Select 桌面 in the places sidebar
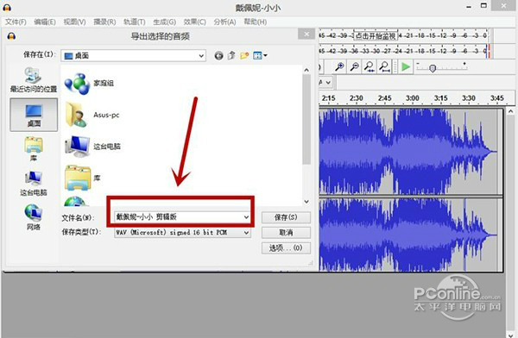 (x=34, y=115)
